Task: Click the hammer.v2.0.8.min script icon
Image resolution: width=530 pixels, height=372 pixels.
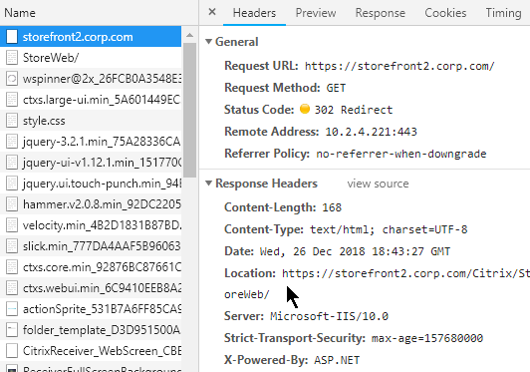Action: (x=12, y=204)
